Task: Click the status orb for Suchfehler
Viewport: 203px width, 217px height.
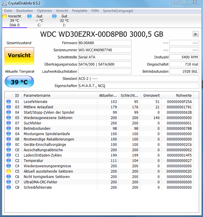Action: [x=9, y=123]
